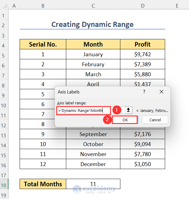The image size is (189, 199).
Task: Select the Month header cell
Action: pos(93,44)
